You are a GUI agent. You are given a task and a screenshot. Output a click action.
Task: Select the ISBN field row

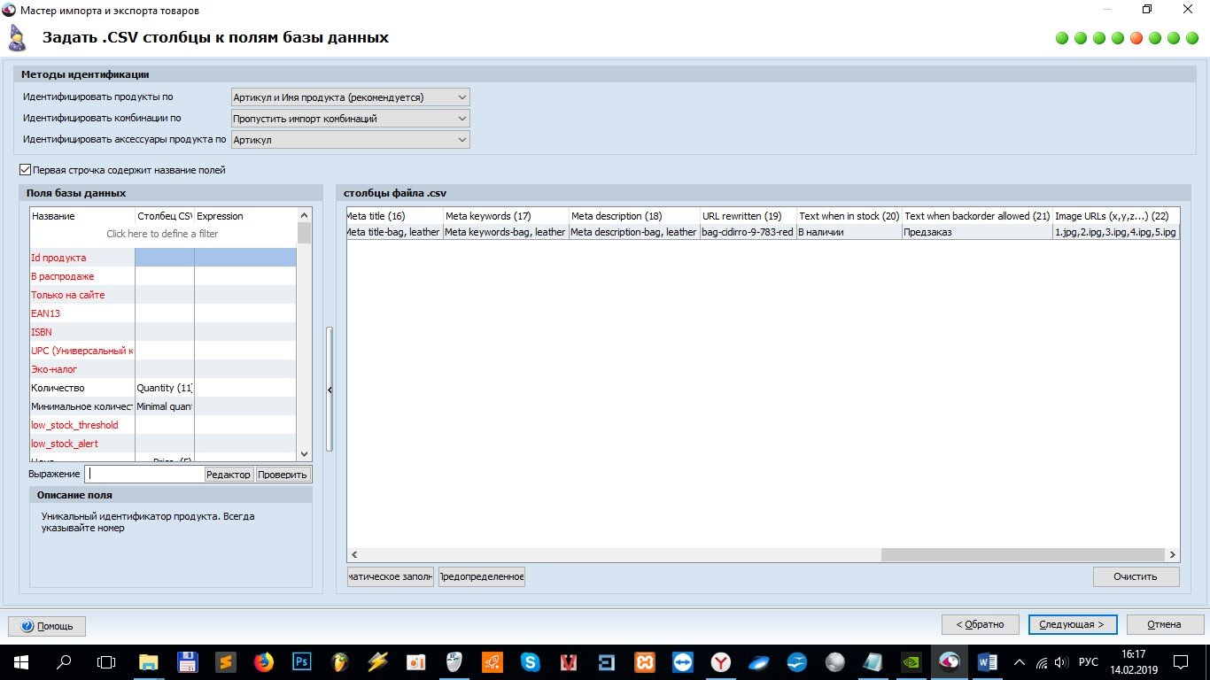pos(163,332)
